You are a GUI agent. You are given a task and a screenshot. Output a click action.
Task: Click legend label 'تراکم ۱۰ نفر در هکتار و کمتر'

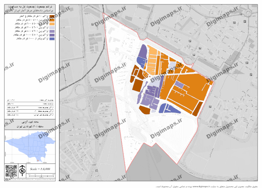point(34,16)
